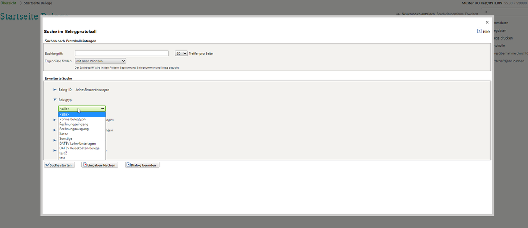
Task: Collapse the Belegtyp section
Action: click(55, 99)
